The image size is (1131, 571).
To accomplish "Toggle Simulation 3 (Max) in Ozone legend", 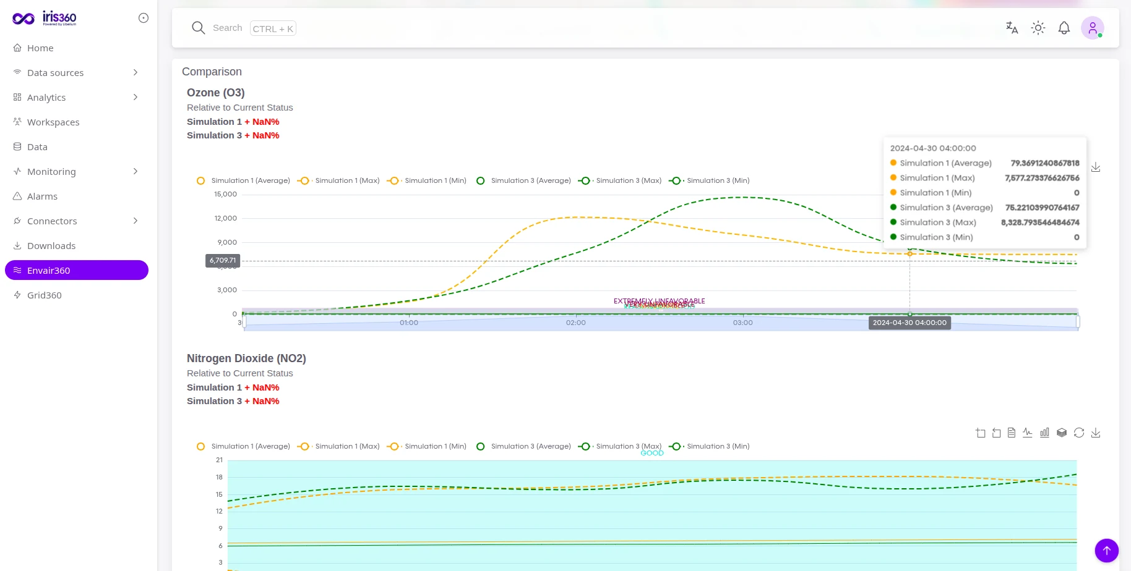I will coord(620,180).
